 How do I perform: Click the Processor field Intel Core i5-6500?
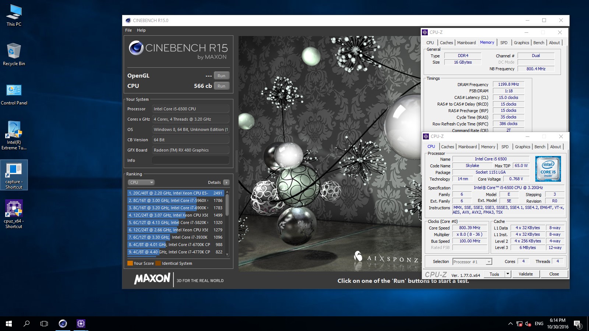tap(191, 109)
